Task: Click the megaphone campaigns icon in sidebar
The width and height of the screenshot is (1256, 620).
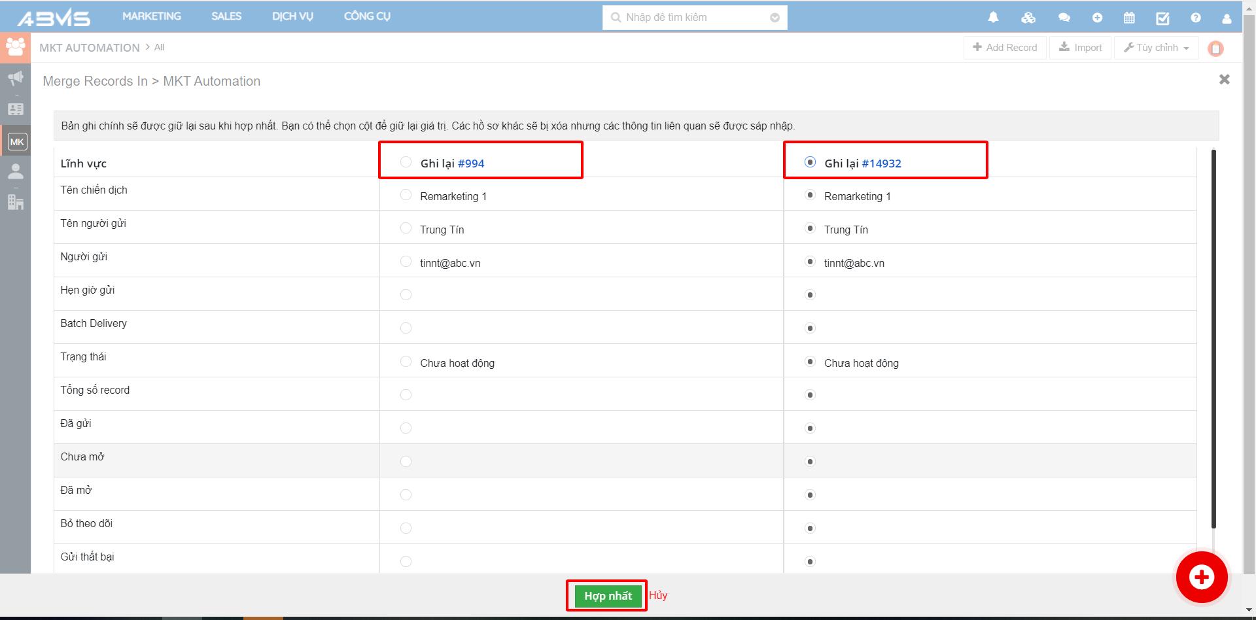Action: [16, 78]
